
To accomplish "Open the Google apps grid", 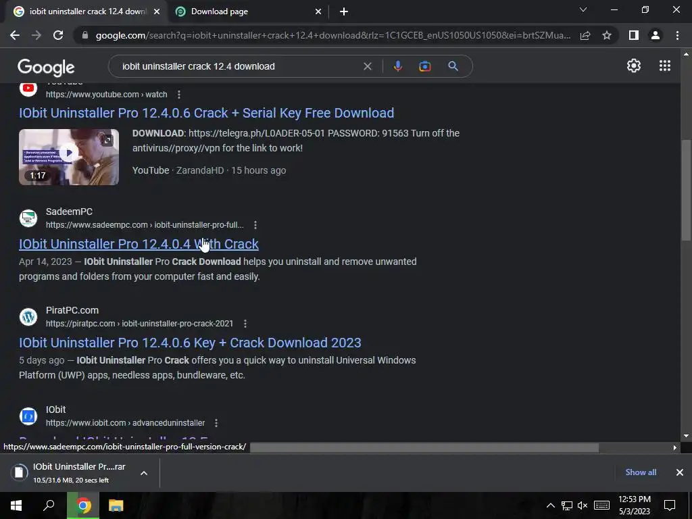I will tap(665, 66).
